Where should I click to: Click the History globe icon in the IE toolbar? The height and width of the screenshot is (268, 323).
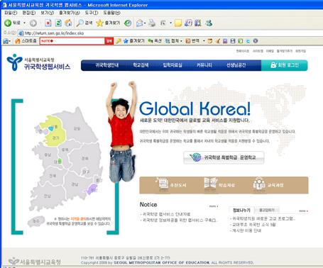pyautogui.click(x=128, y=23)
